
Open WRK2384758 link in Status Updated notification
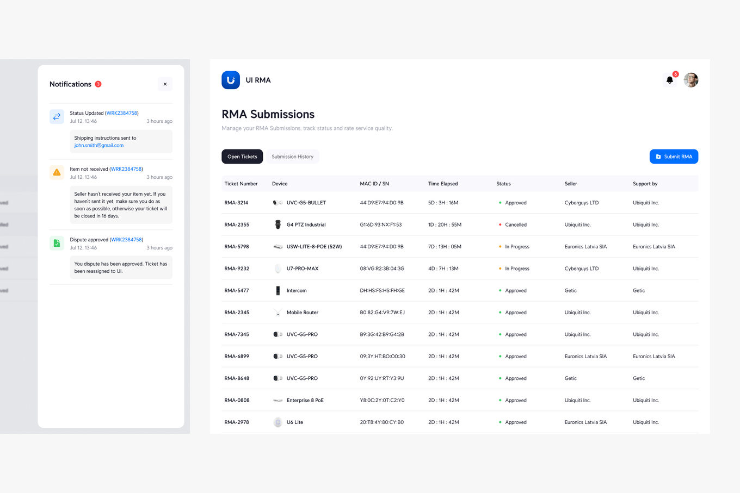tap(121, 113)
